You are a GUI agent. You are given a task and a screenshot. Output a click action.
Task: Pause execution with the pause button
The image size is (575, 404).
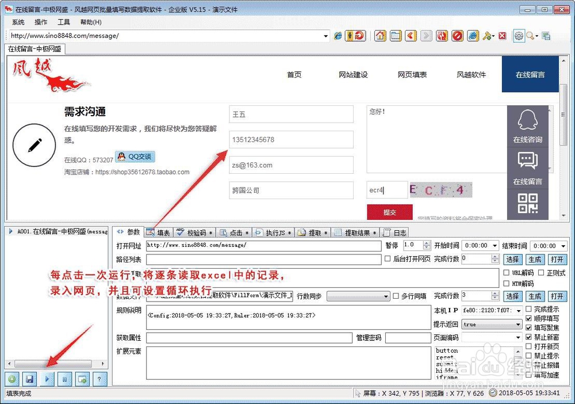coord(64,379)
